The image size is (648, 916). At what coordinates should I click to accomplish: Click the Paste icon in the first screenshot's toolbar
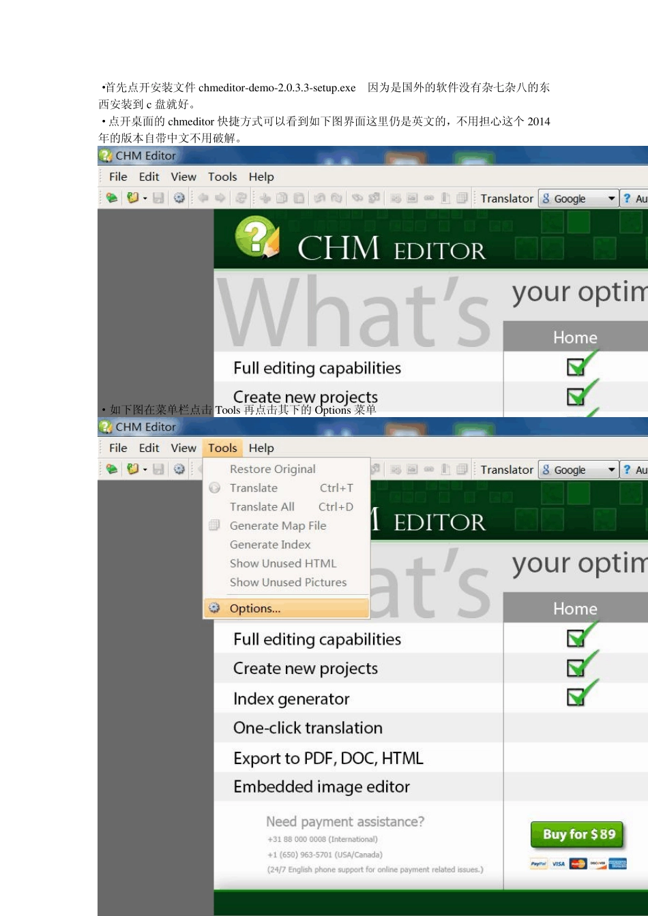pos(299,198)
